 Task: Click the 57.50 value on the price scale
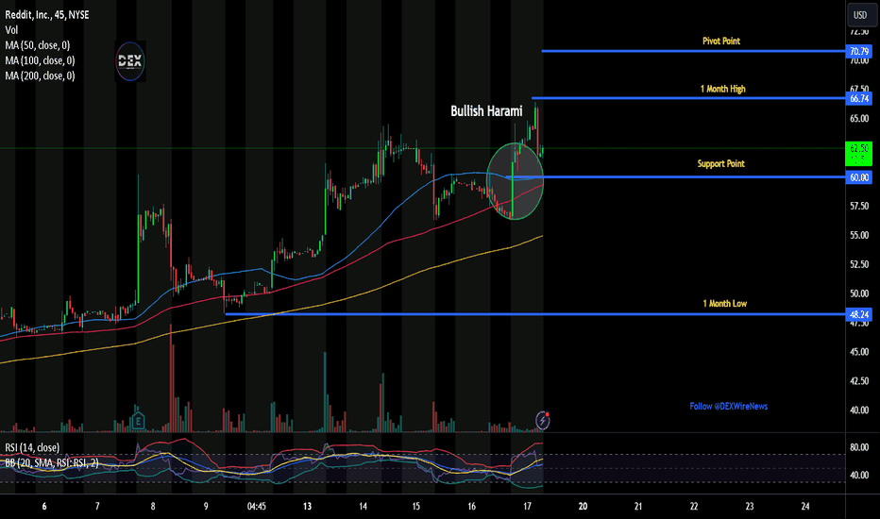tap(859, 207)
